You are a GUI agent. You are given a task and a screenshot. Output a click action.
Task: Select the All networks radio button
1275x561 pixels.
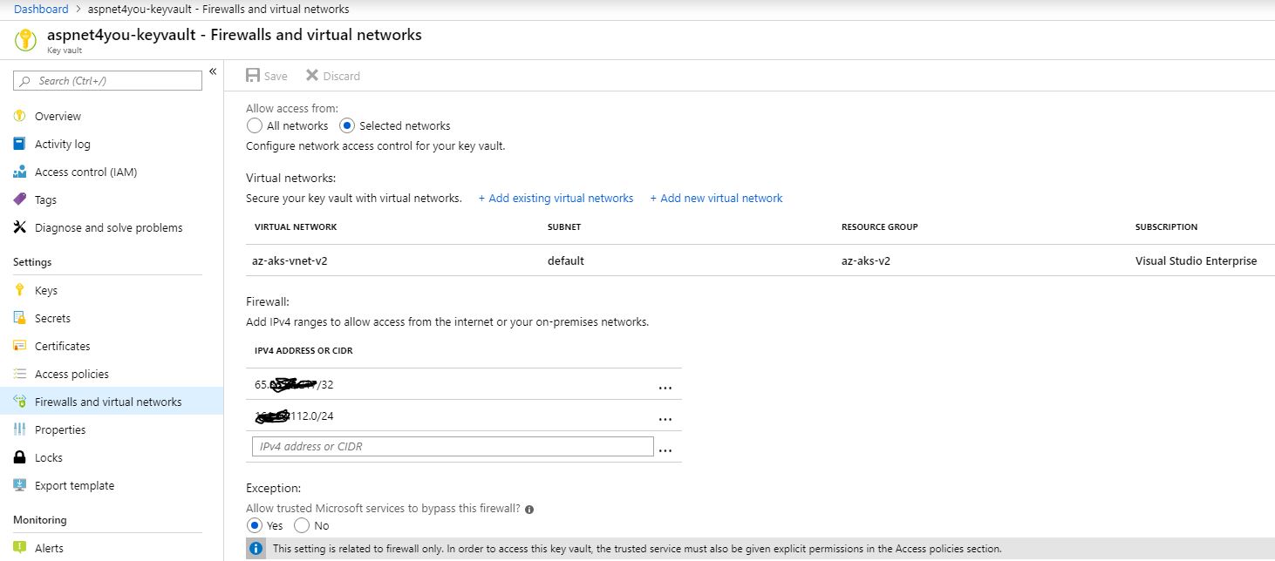coord(255,125)
